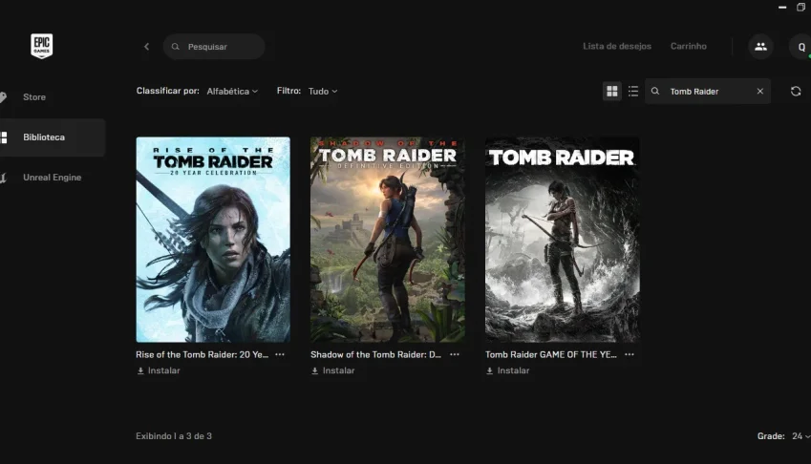Install Tomb Raider GAME OF THE YEAR
811x464 pixels.
click(x=508, y=370)
